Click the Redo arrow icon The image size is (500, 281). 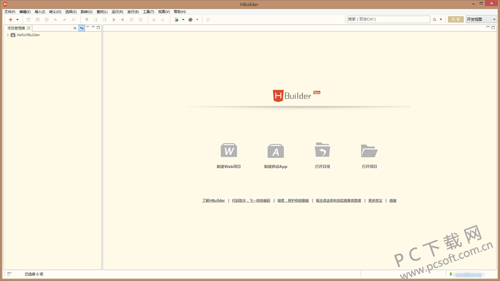[64, 19]
